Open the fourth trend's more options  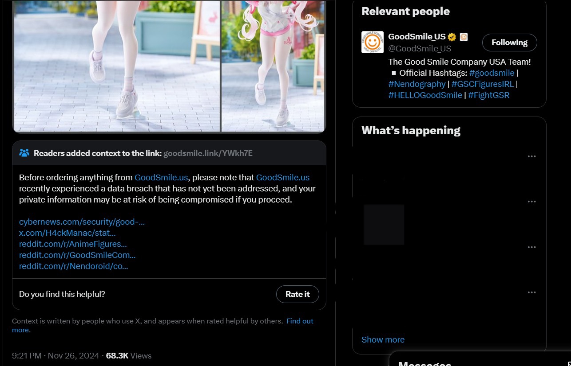531,292
